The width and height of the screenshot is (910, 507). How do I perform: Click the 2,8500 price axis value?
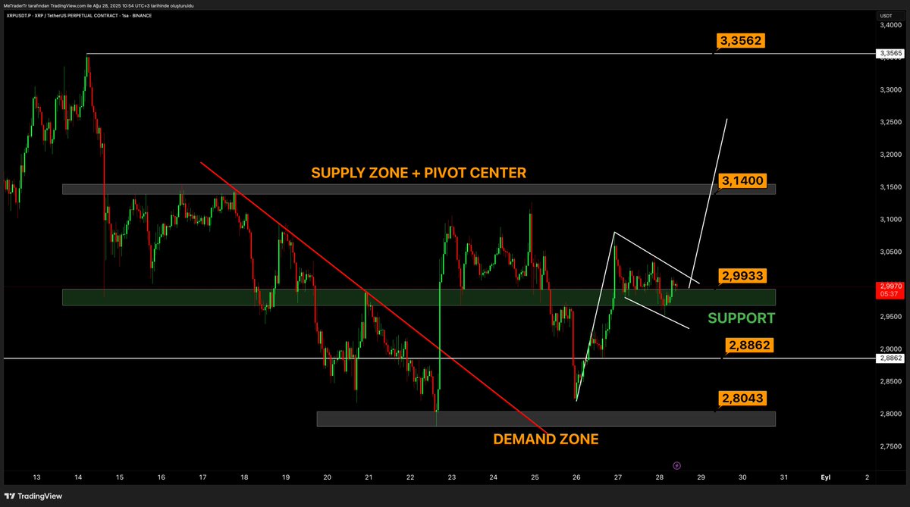pos(890,381)
